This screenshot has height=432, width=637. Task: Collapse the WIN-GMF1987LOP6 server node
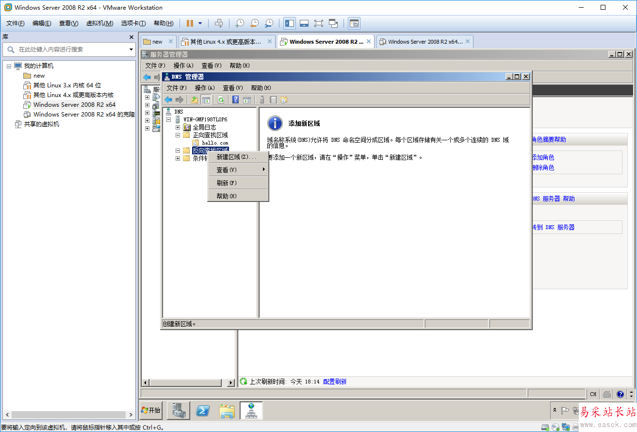click(168, 119)
